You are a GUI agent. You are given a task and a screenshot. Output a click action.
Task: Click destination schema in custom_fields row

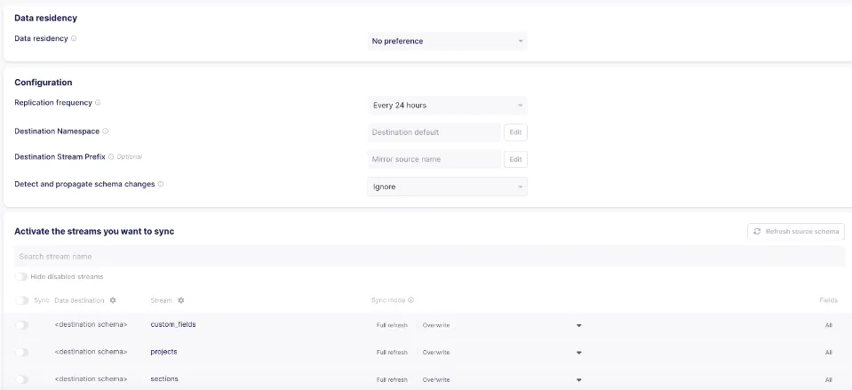pyautogui.click(x=91, y=325)
